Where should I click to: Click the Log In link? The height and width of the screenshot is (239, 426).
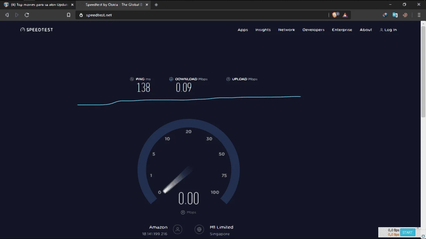point(388,30)
